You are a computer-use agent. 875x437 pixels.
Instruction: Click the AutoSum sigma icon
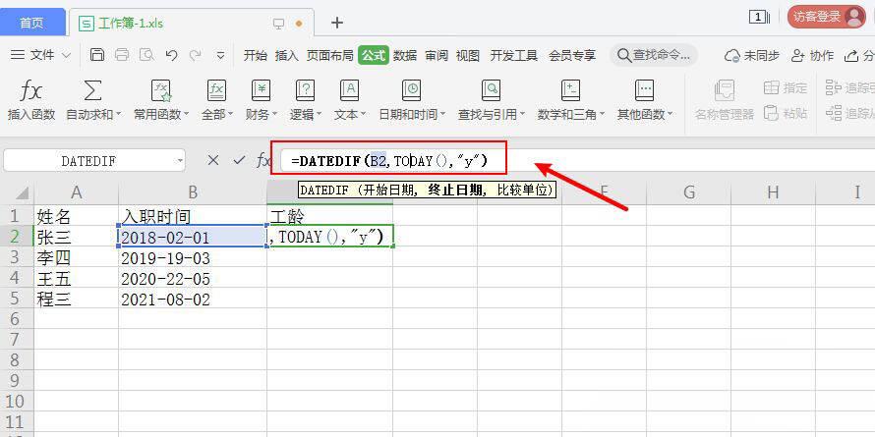point(92,90)
